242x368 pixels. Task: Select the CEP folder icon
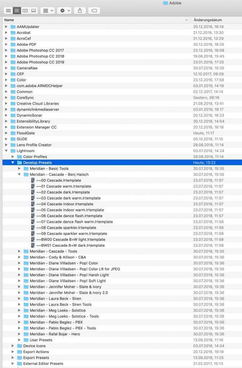tap(13, 74)
